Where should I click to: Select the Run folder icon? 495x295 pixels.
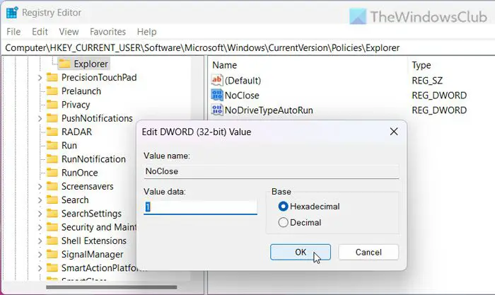[52, 145]
